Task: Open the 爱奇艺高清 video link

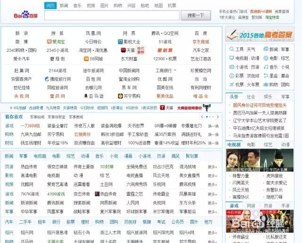Action: pos(58,184)
